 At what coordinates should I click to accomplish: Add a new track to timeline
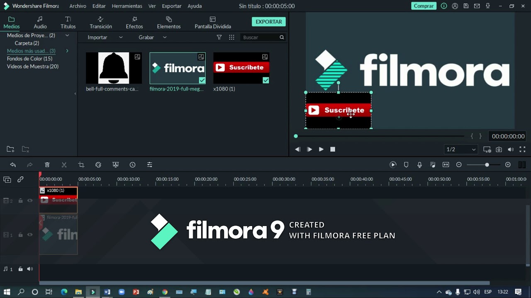pyautogui.click(x=7, y=180)
